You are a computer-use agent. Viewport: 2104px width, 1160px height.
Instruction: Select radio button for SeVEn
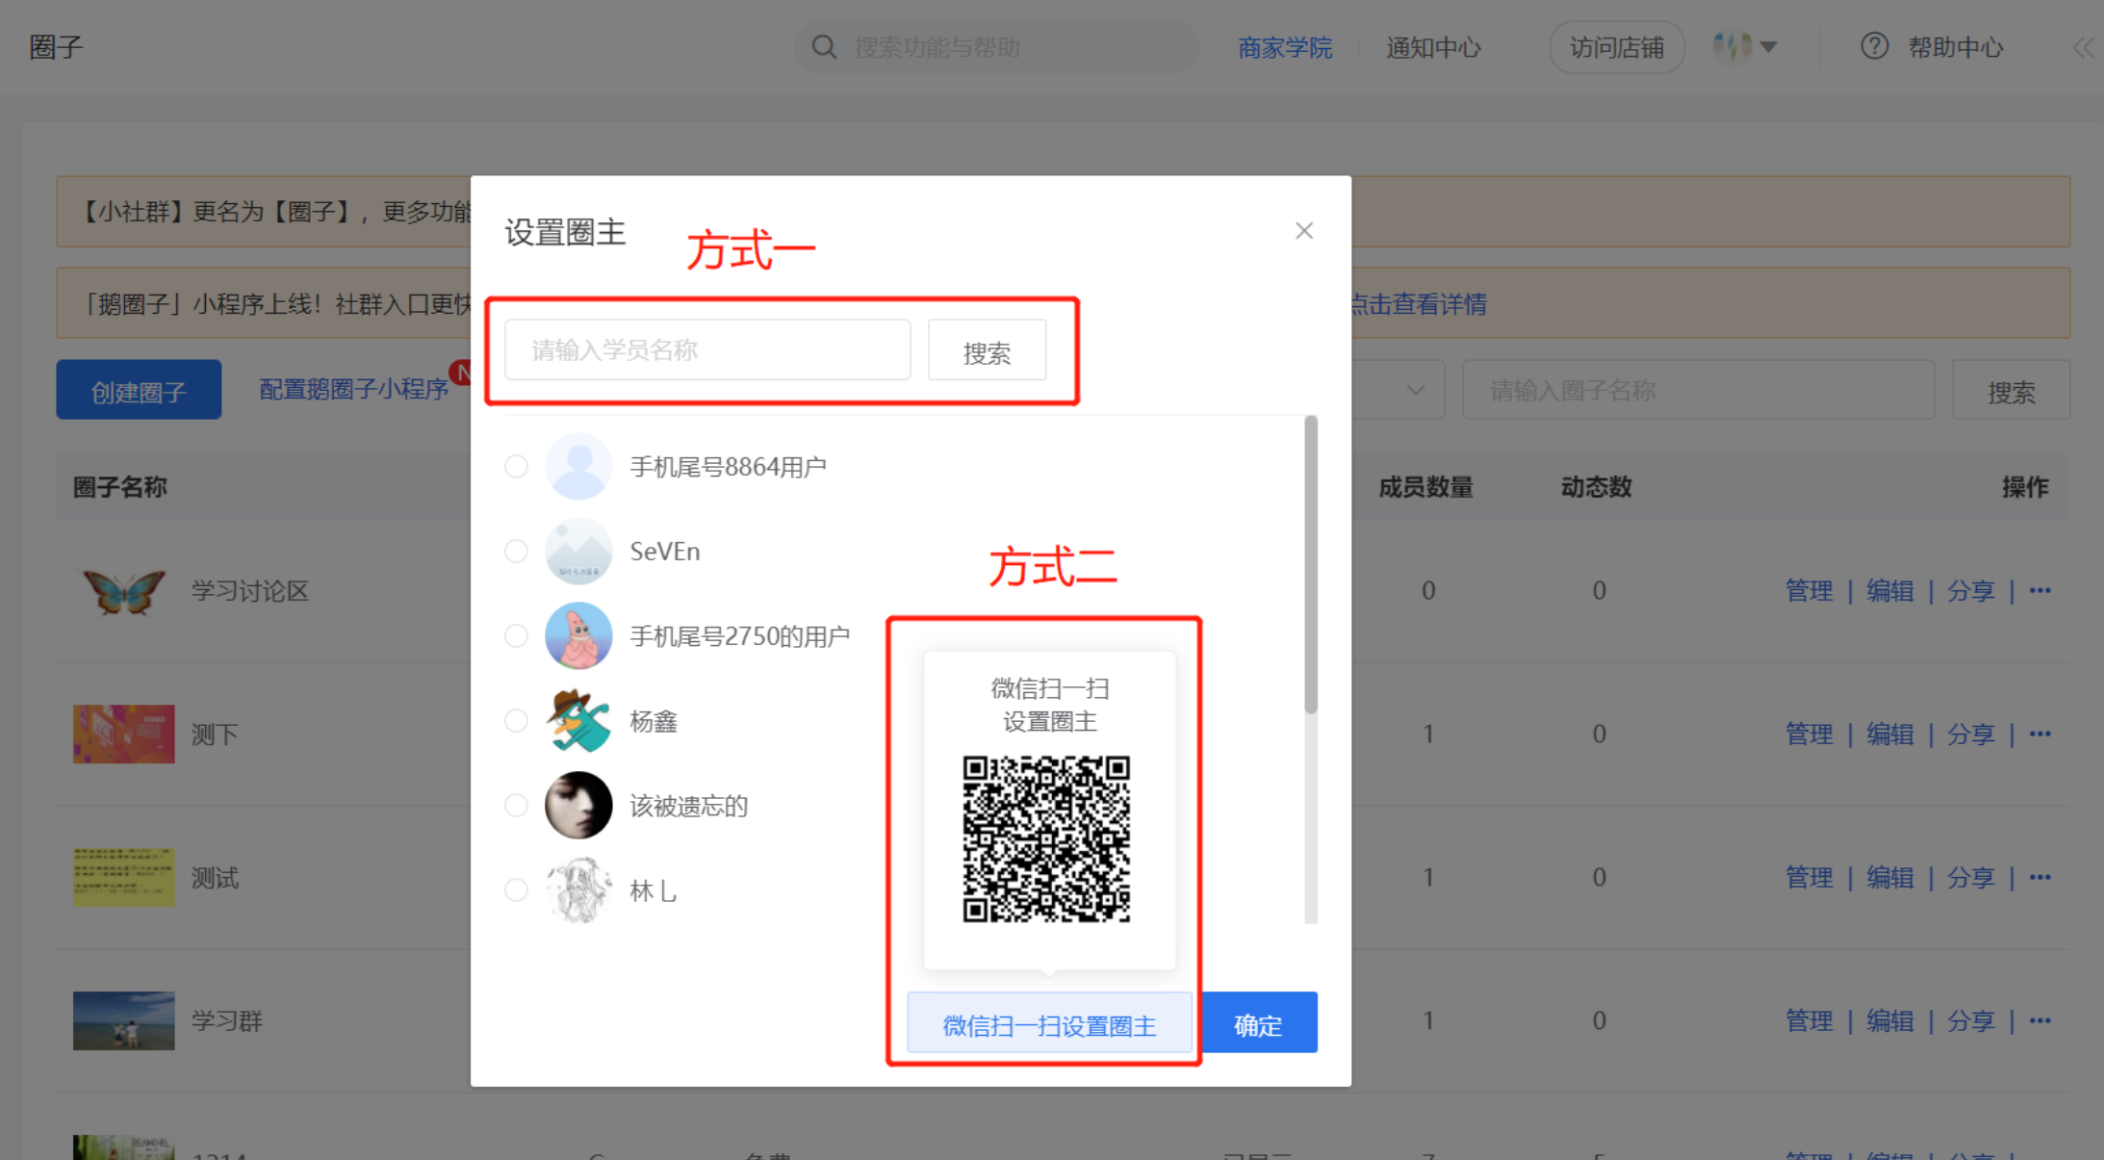tap(517, 552)
